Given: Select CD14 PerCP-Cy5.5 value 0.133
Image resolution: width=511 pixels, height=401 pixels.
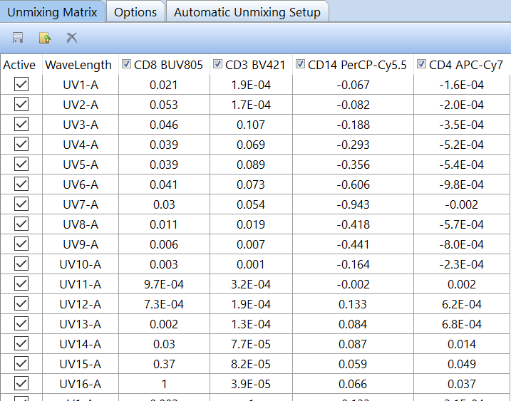Looking at the screenshot, I should coord(353,304).
